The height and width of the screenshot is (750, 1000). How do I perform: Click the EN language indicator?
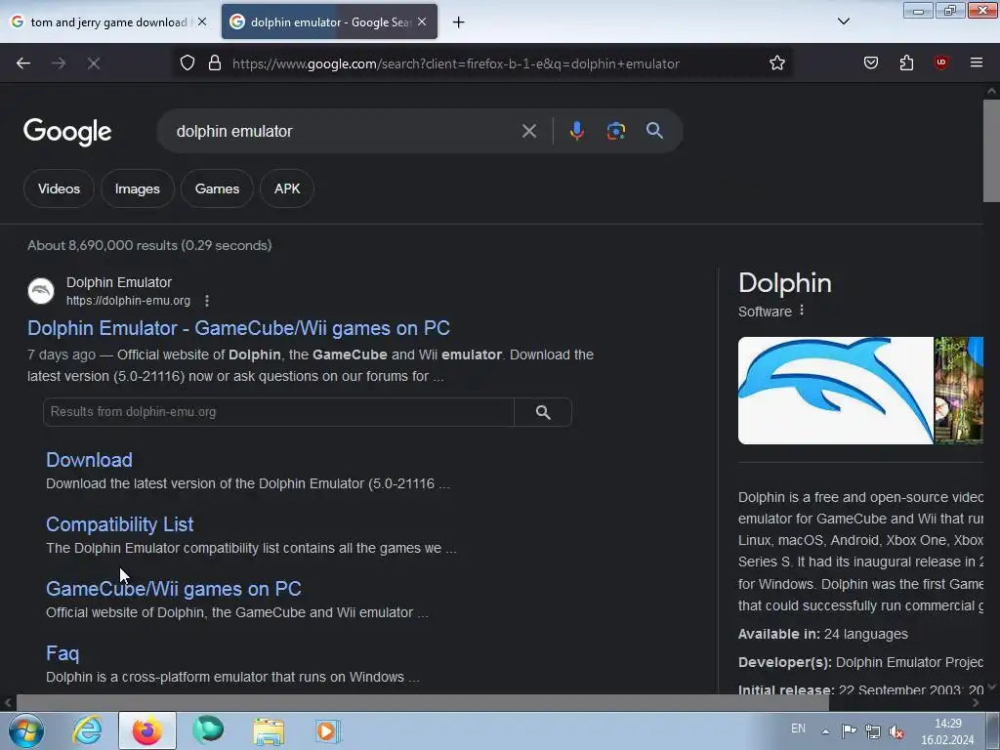(x=798, y=729)
